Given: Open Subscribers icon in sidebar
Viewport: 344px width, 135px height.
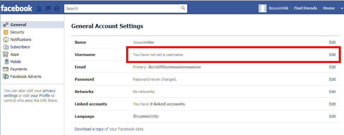Looking at the screenshot, I should click(6, 47).
